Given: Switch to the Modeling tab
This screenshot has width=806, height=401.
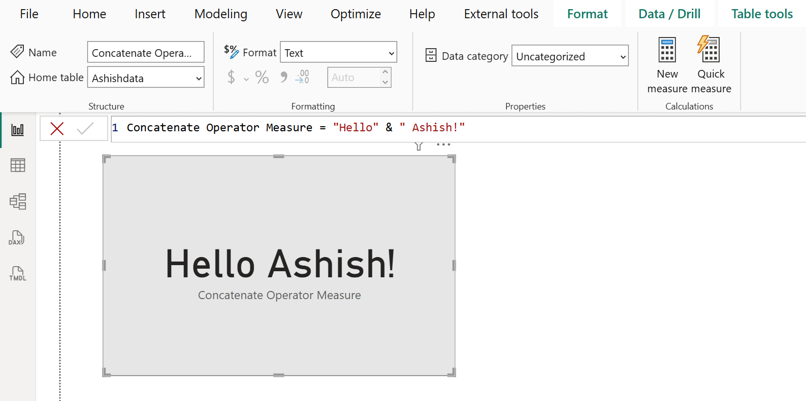Looking at the screenshot, I should pos(220,14).
